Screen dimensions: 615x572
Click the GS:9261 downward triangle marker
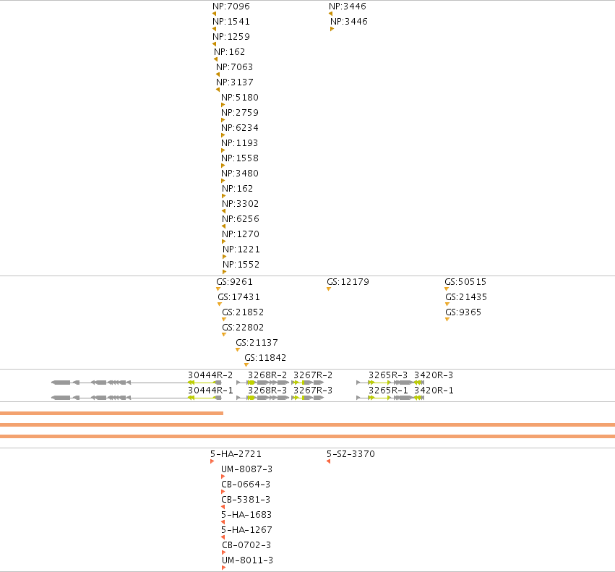click(x=218, y=289)
